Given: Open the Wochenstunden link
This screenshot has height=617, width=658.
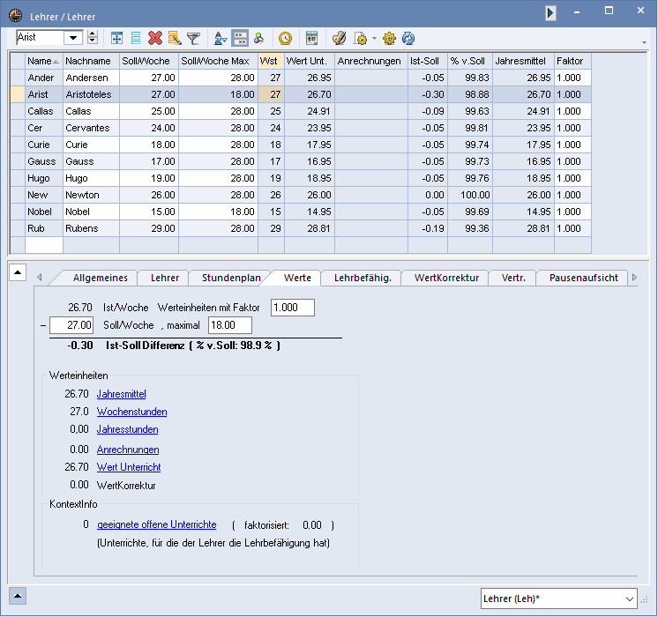Looking at the screenshot, I should point(131,412).
